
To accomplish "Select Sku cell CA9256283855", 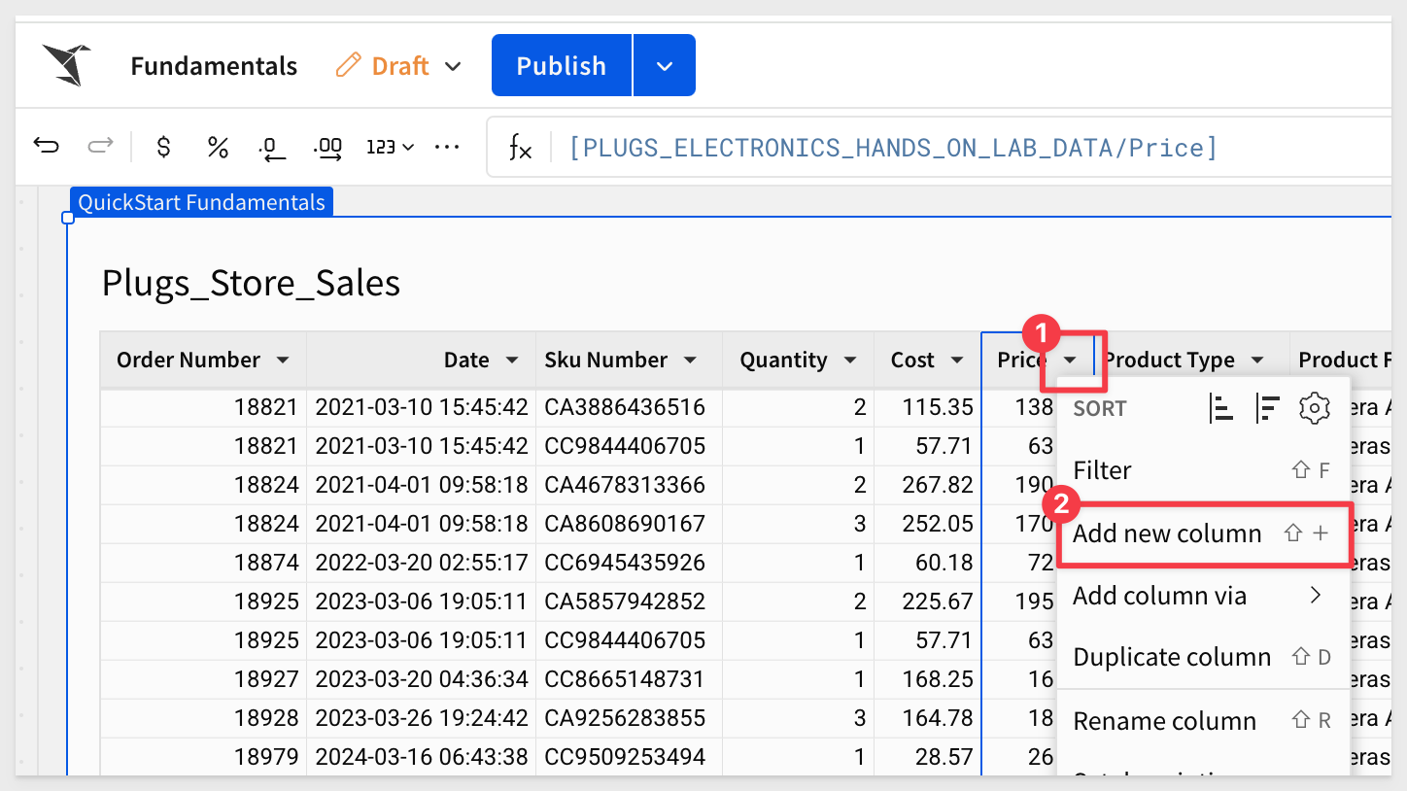I will point(629,718).
